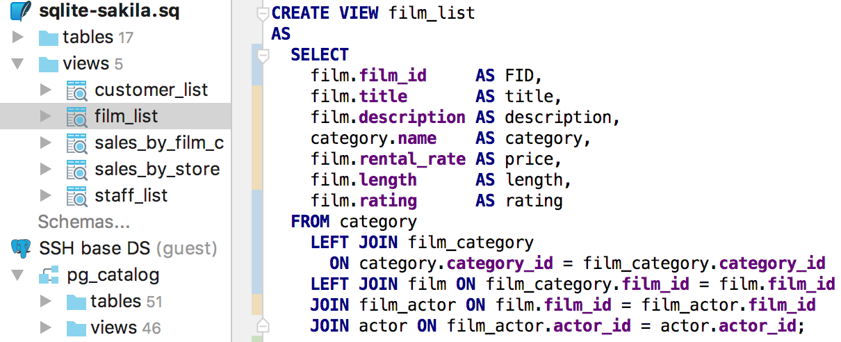Collapse the pg_catalog schema node
841x342 pixels.
tap(19, 275)
